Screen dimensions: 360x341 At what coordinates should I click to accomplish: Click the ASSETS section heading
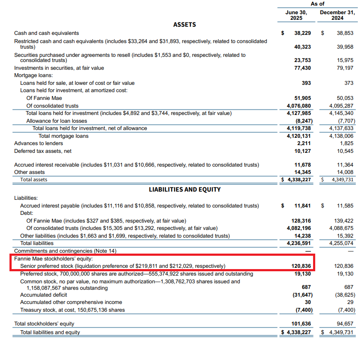tap(184, 25)
